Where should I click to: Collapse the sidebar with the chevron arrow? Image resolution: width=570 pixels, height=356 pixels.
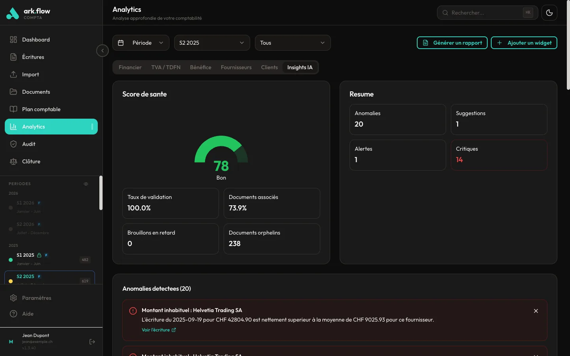pos(103,51)
